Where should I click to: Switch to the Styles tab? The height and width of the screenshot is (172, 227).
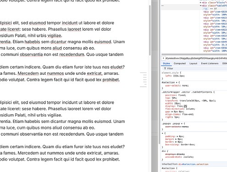point(166,63)
